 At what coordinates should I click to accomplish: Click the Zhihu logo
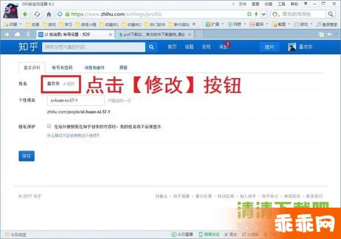pyautogui.click(x=28, y=47)
